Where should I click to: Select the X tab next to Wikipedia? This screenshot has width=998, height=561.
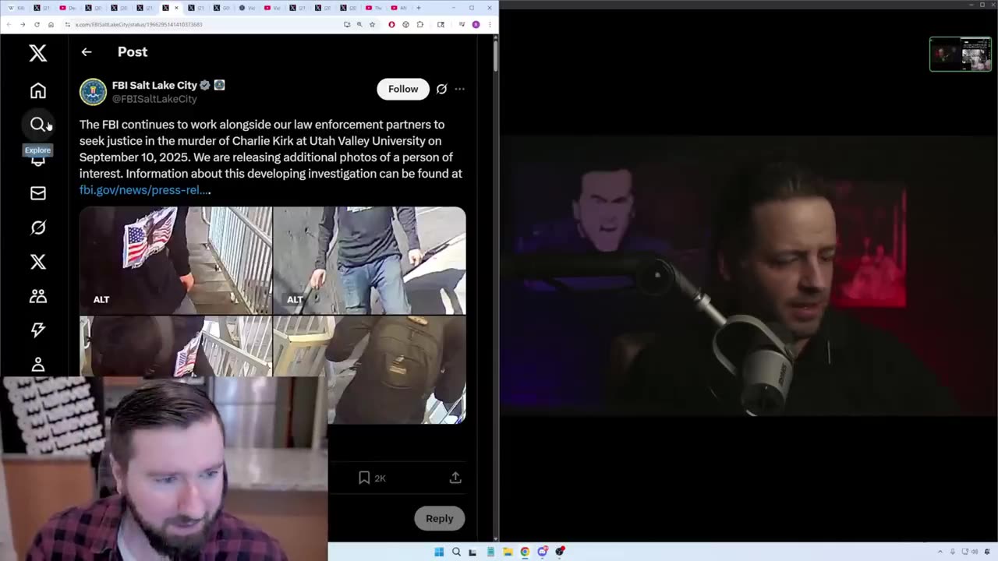coord(42,8)
